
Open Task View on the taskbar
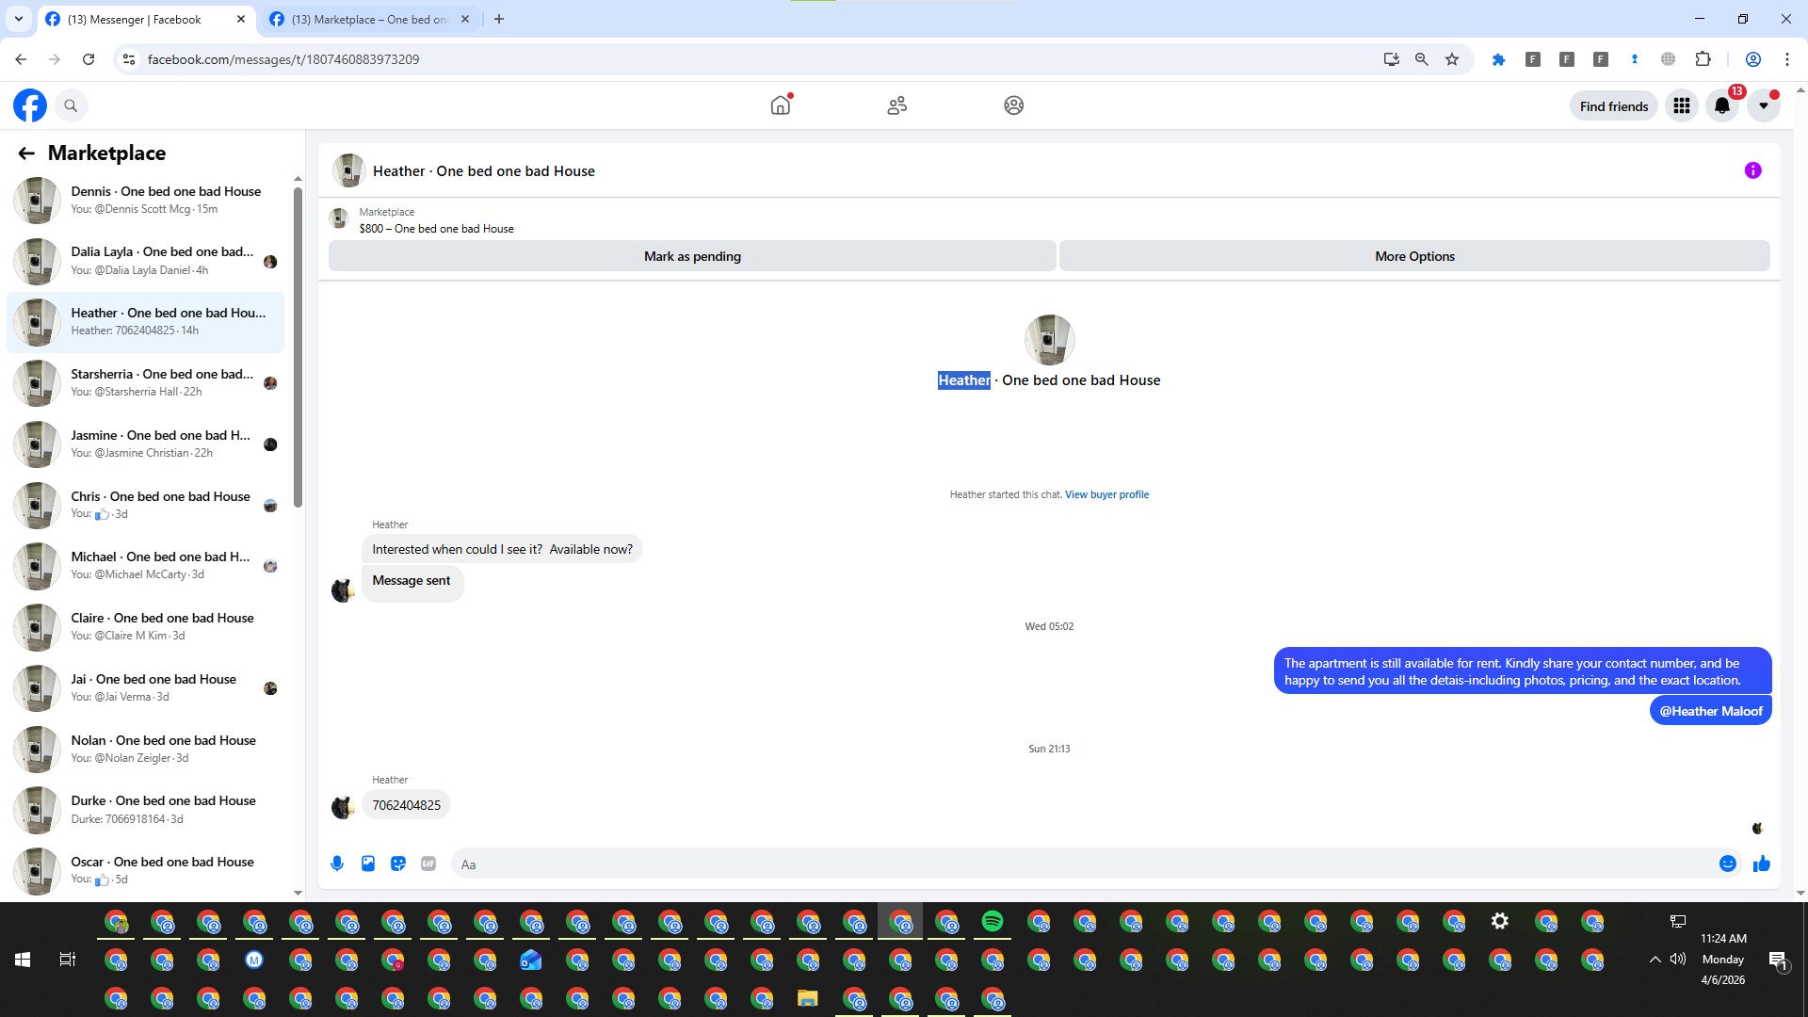[68, 960]
